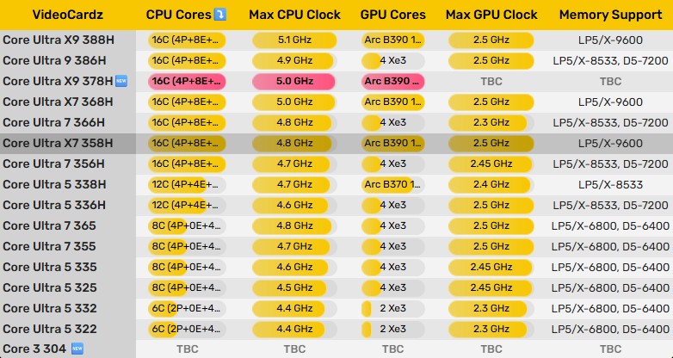673x358 pixels.
Task: Click the LP5/X-8533 memory cell for Core Ultra 5 338H
Action: [610, 184]
